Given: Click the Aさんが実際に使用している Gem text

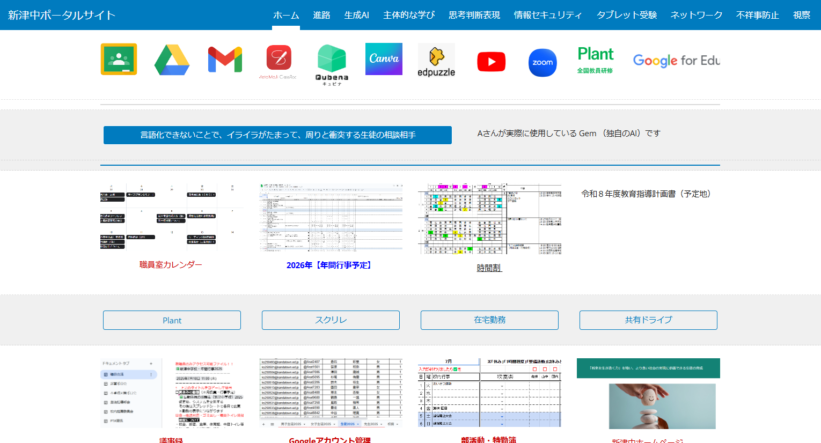Looking at the screenshot, I should click(x=569, y=134).
